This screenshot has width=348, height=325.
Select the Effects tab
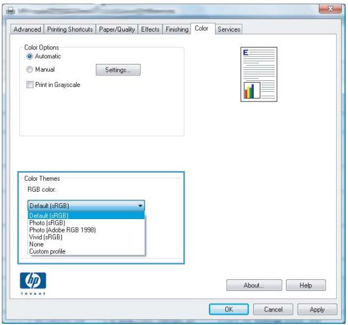pyautogui.click(x=150, y=29)
